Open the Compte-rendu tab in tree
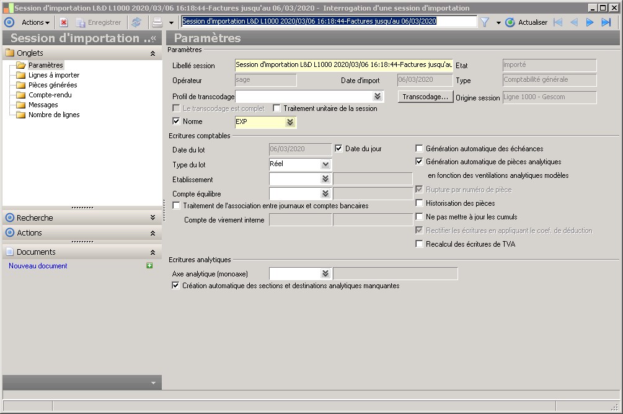Viewport: 623px width, 414px height. tap(50, 95)
